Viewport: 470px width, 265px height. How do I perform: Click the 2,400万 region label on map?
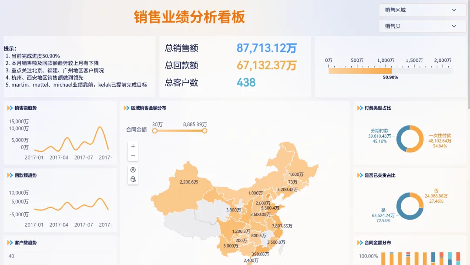251,261
